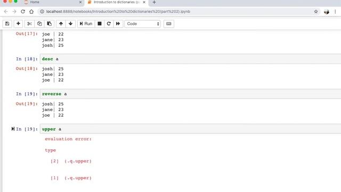Click into the 'desc a' code cell

tap(190, 59)
